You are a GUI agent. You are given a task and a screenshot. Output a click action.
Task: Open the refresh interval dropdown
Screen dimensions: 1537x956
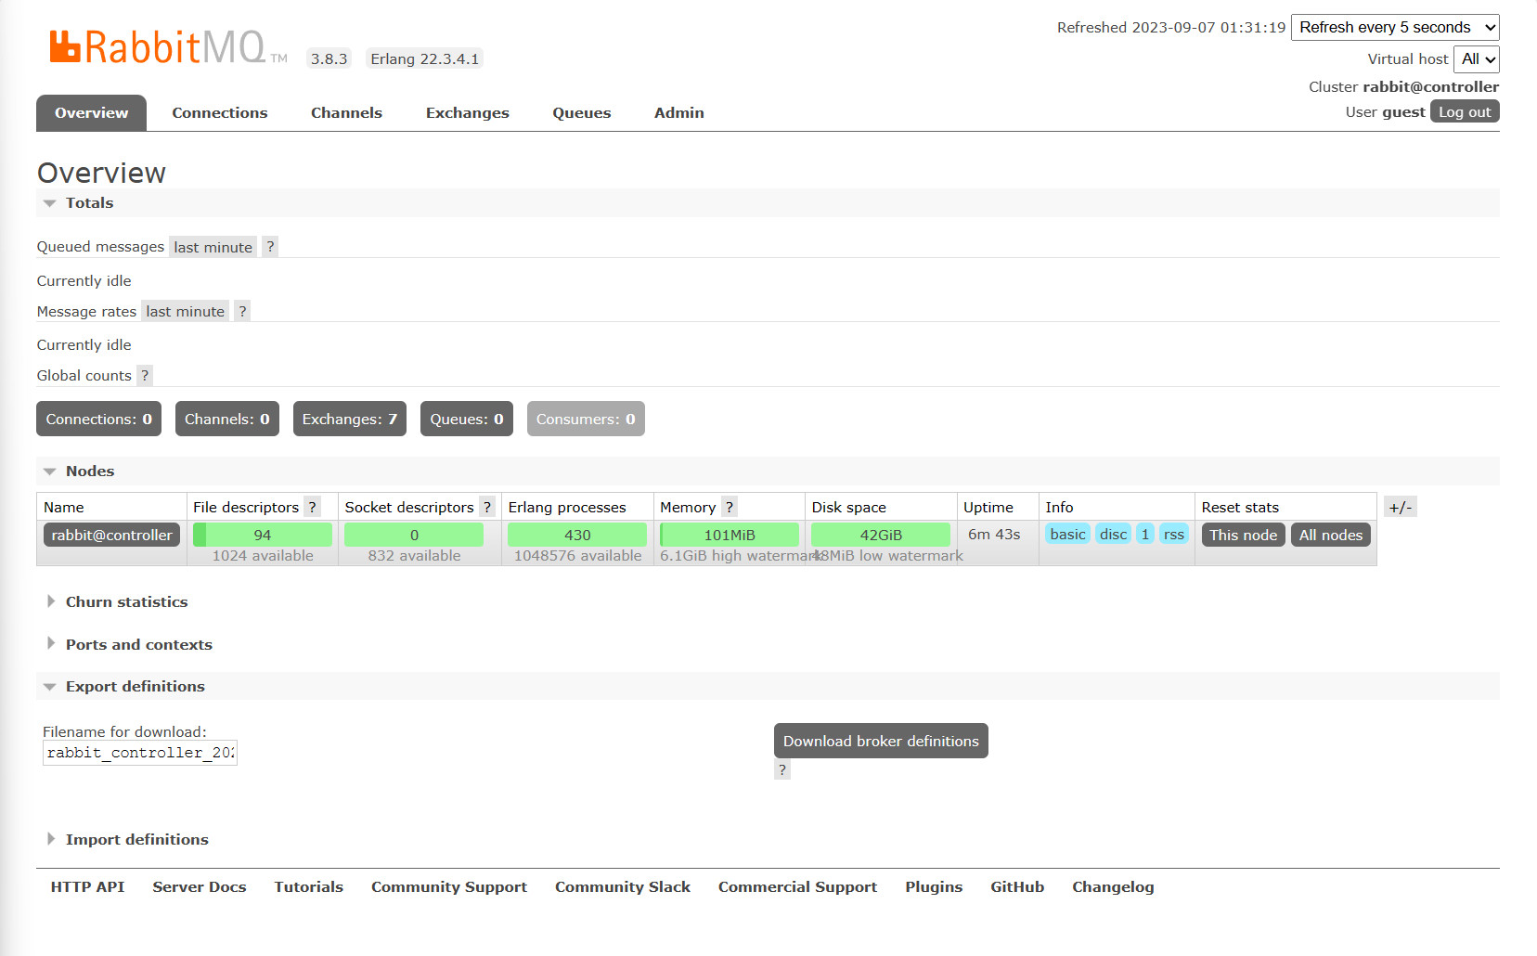click(x=1395, y=28)
